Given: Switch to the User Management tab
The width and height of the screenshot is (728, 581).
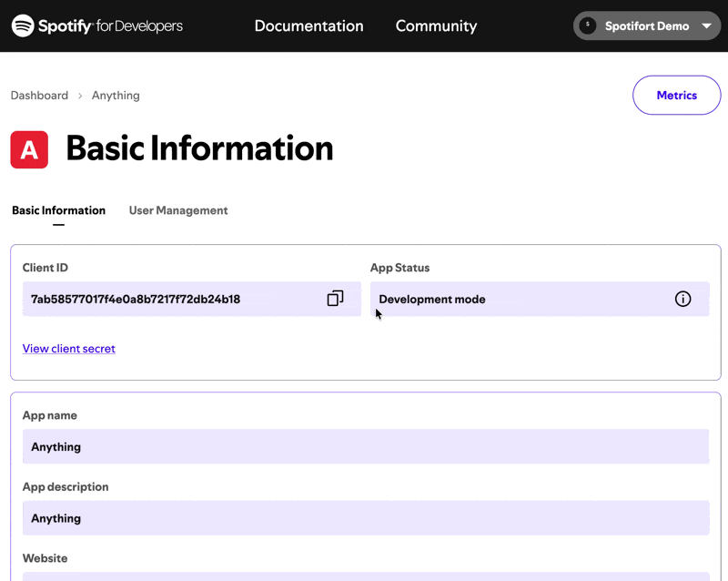Looking at the screenshot, I should pyautogui.click(x=177, y=210).
